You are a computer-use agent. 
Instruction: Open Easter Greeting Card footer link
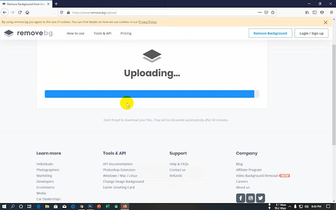119,187
